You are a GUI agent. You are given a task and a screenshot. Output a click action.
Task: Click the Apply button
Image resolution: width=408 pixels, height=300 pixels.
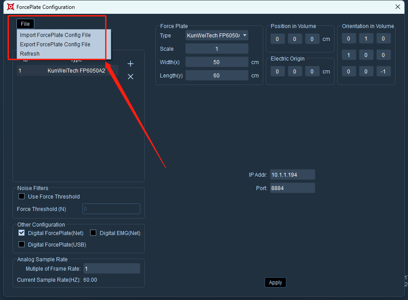[x=275, y=282]
